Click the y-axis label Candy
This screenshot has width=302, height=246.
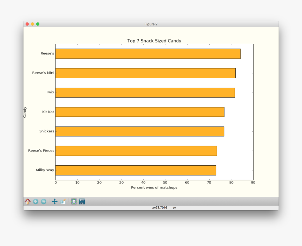point(25,112)
